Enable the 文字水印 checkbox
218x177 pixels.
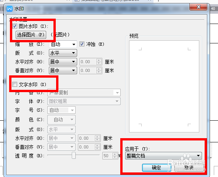[x=15, y=84]
